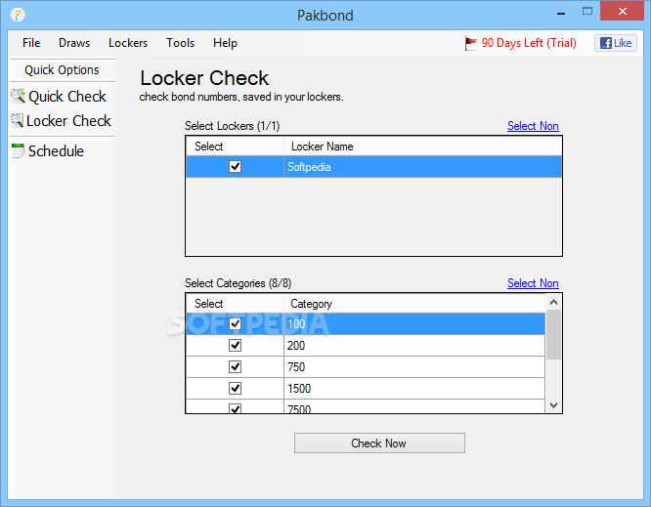Screen dimensions: 651x507
Task: Click the Category column header
Action: pos(414,304)
